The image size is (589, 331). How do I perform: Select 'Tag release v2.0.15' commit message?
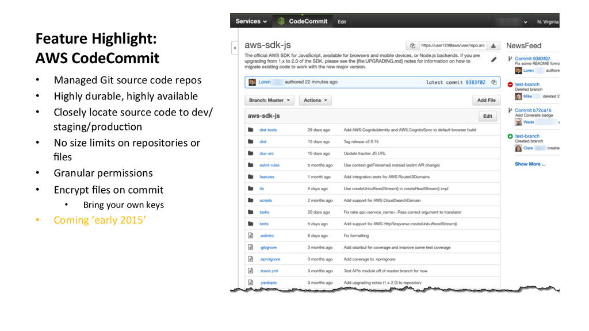(361, 141)
